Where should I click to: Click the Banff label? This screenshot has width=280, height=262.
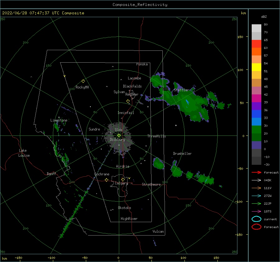tap(51, 174)
